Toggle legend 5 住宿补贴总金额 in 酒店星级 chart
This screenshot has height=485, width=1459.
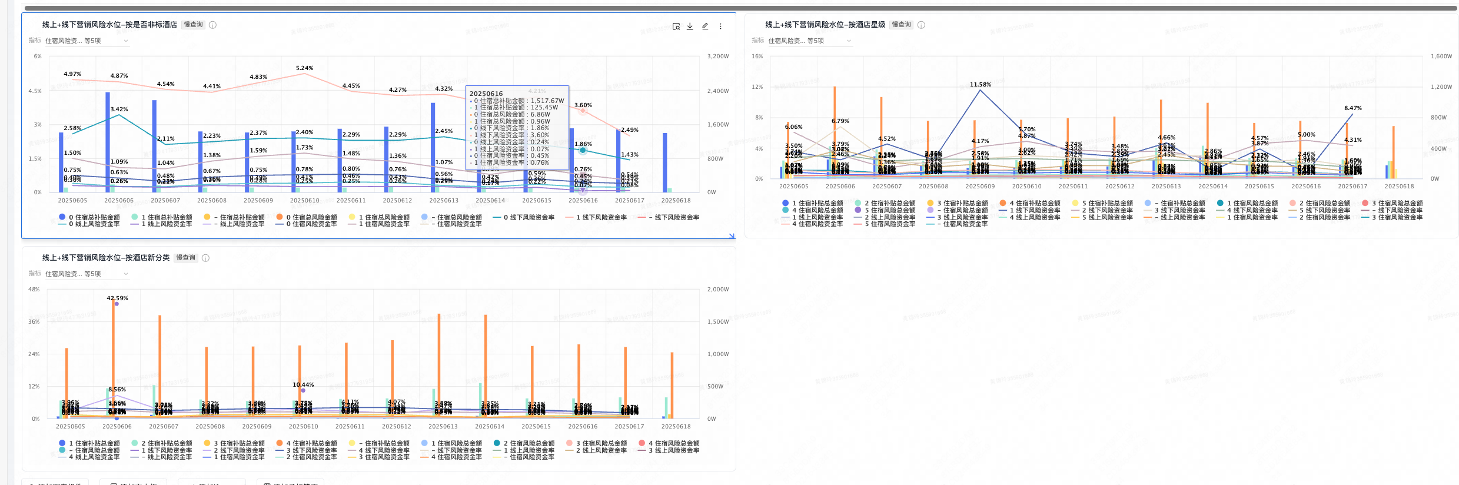pos(1102,203)
